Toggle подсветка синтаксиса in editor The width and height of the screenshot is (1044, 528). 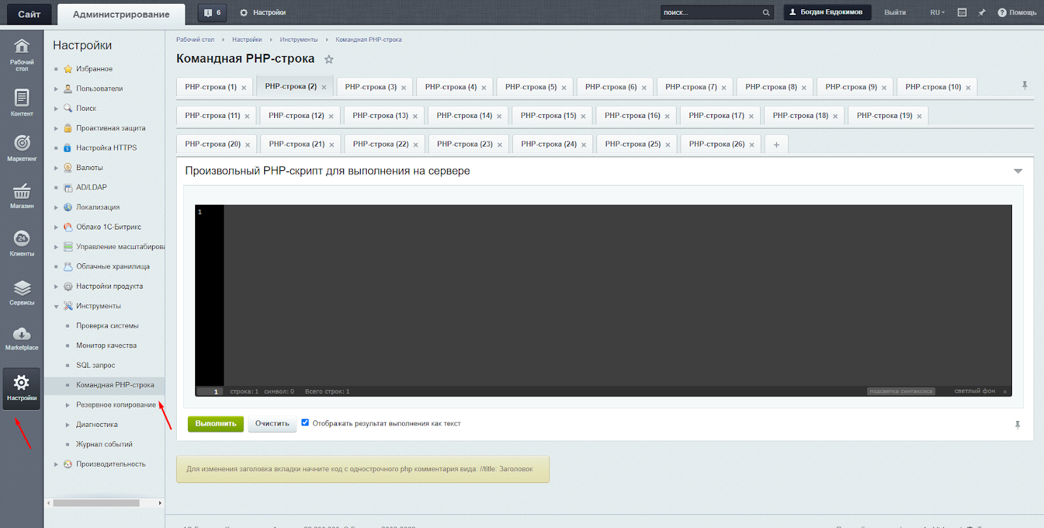tap(901, 392)
